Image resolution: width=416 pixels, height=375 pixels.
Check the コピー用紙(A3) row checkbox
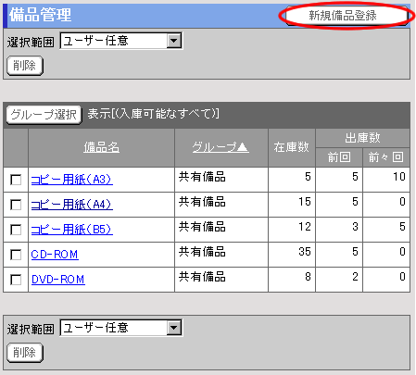point(16,180)
